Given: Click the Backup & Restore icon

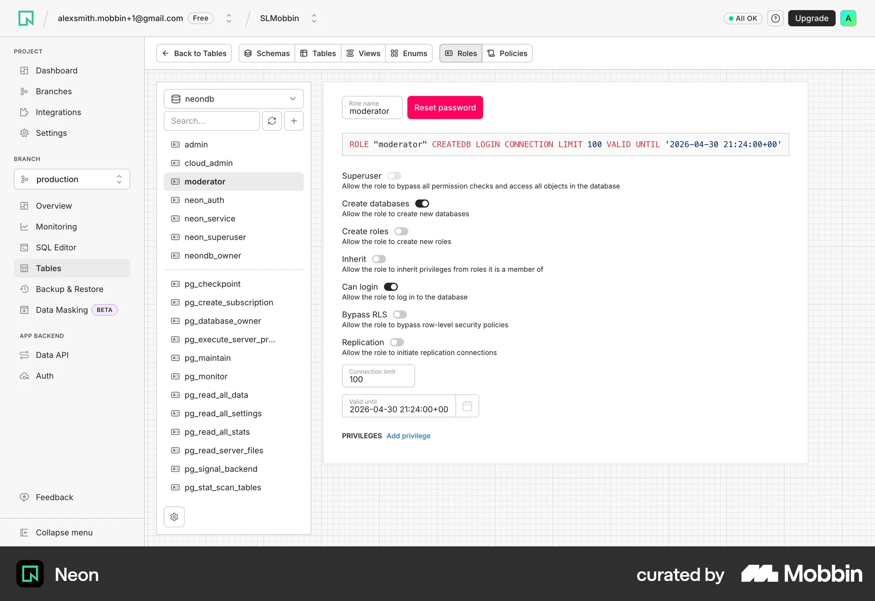Looking at the screenshot, I should [24, 289].
